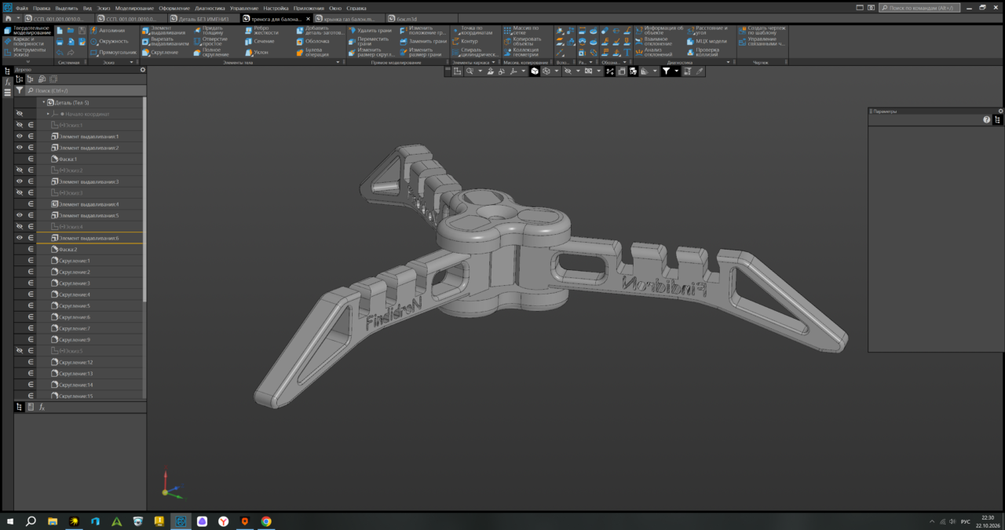Viewport: 1005px width, 530px height.
Task: Create a Точка по координатам point
Action: coord(472,31)
